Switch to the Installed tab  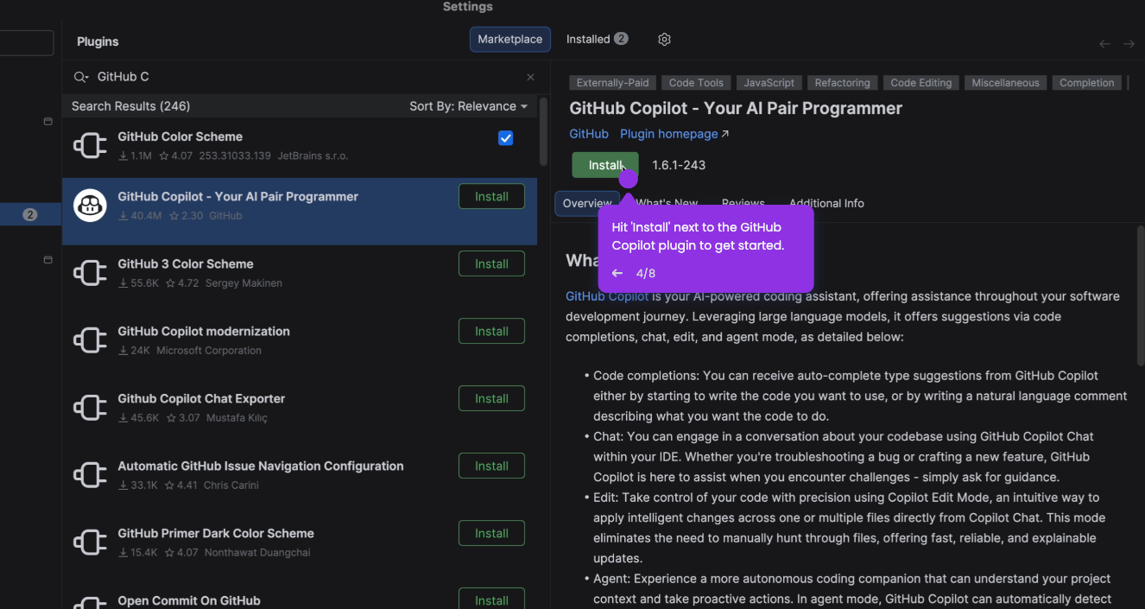pyautogui.click(x=597, y=39)
